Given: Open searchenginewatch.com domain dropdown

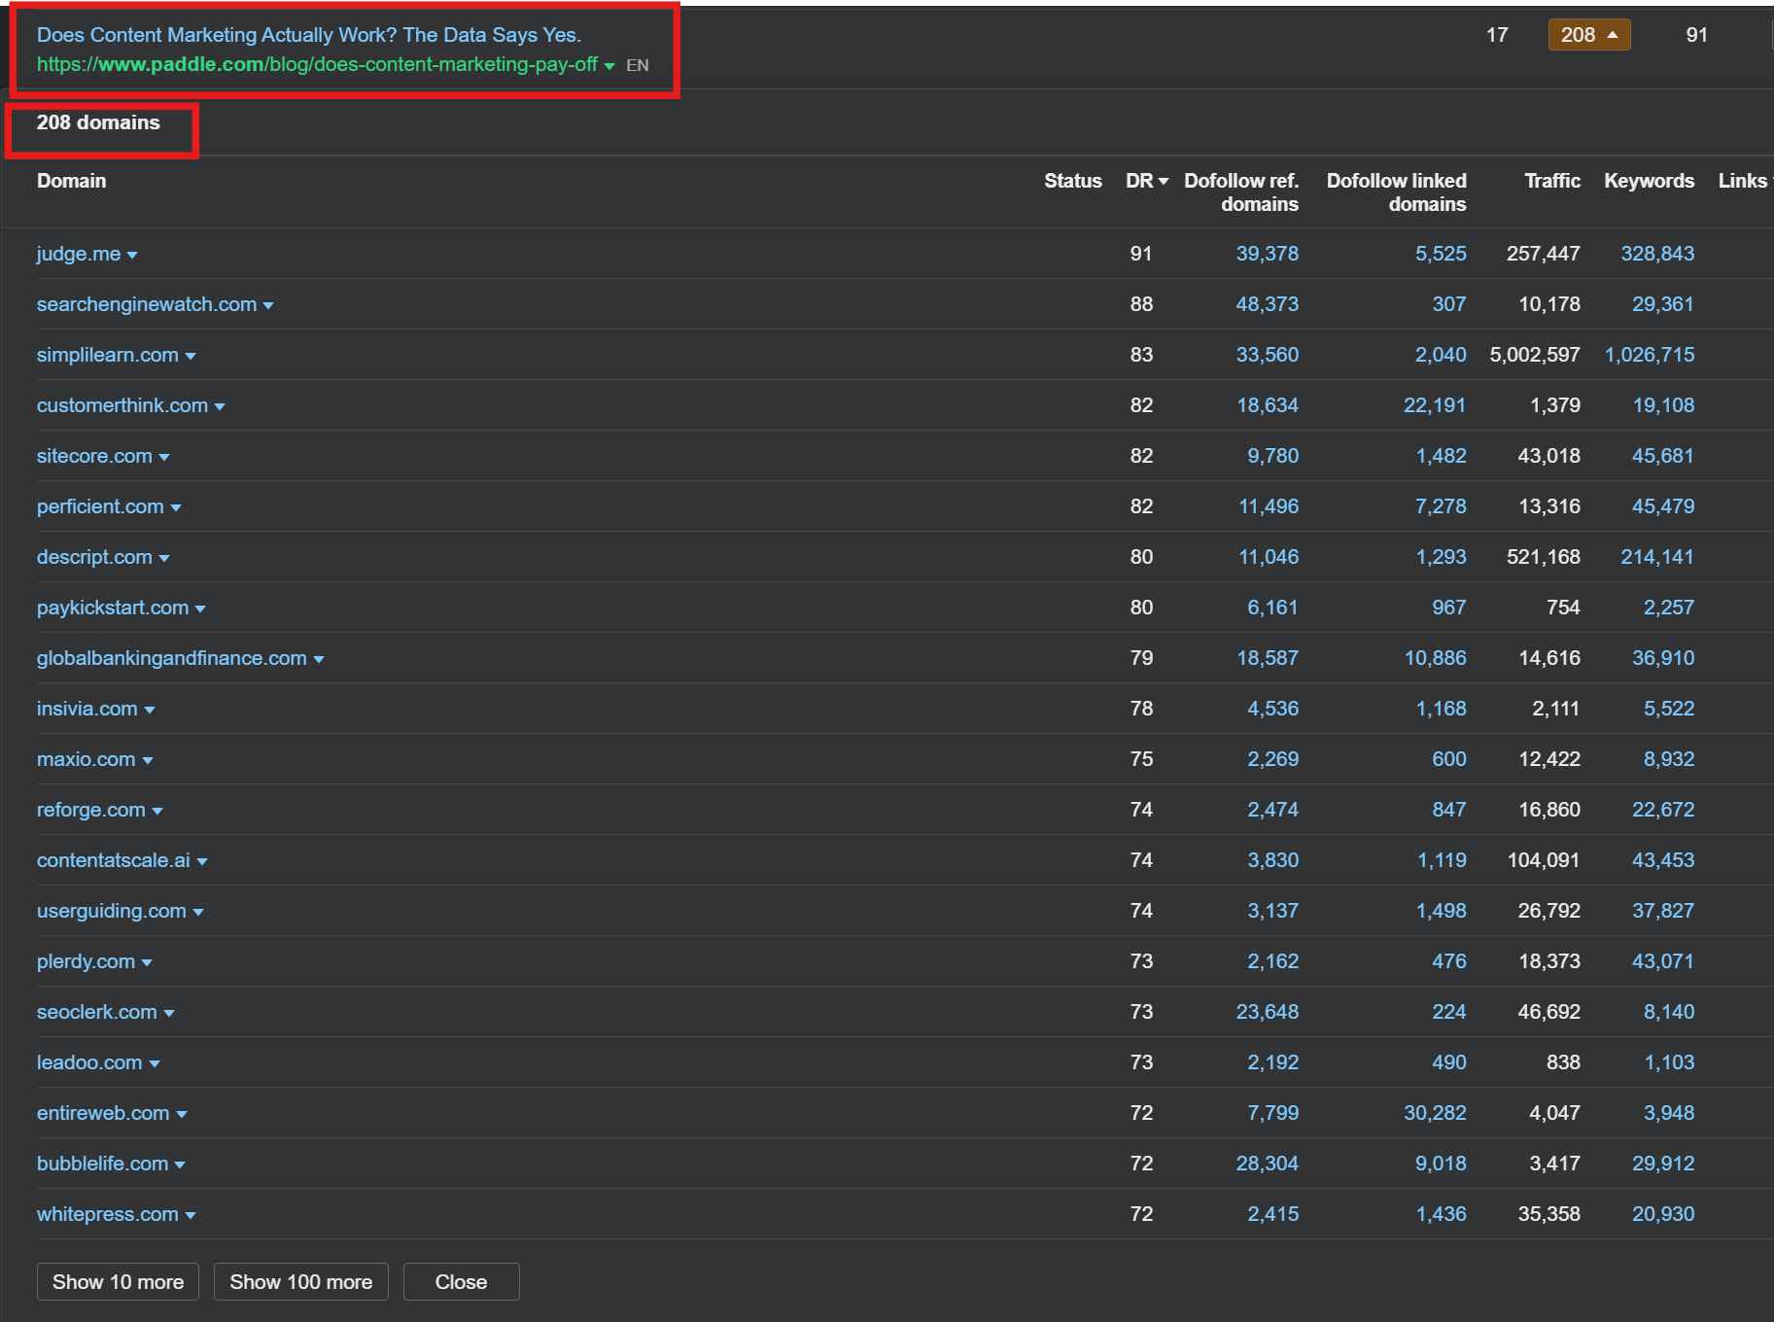Looking at the screenshot, I should pyautogui.click(x=268, y=305).
